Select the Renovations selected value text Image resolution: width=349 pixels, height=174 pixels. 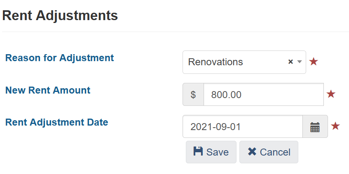point(215,62)
